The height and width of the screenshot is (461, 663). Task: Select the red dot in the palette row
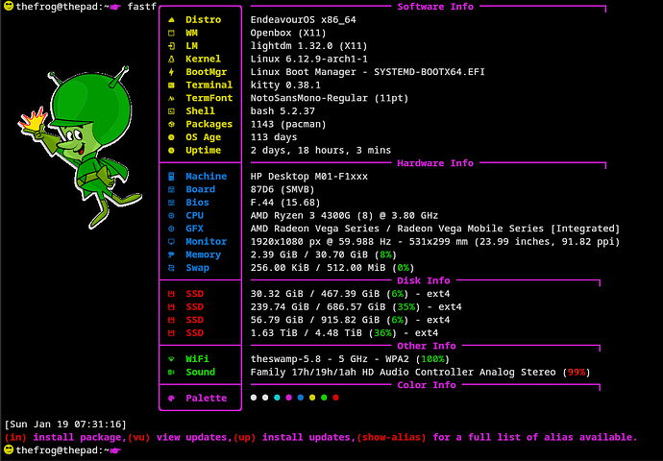335,398
